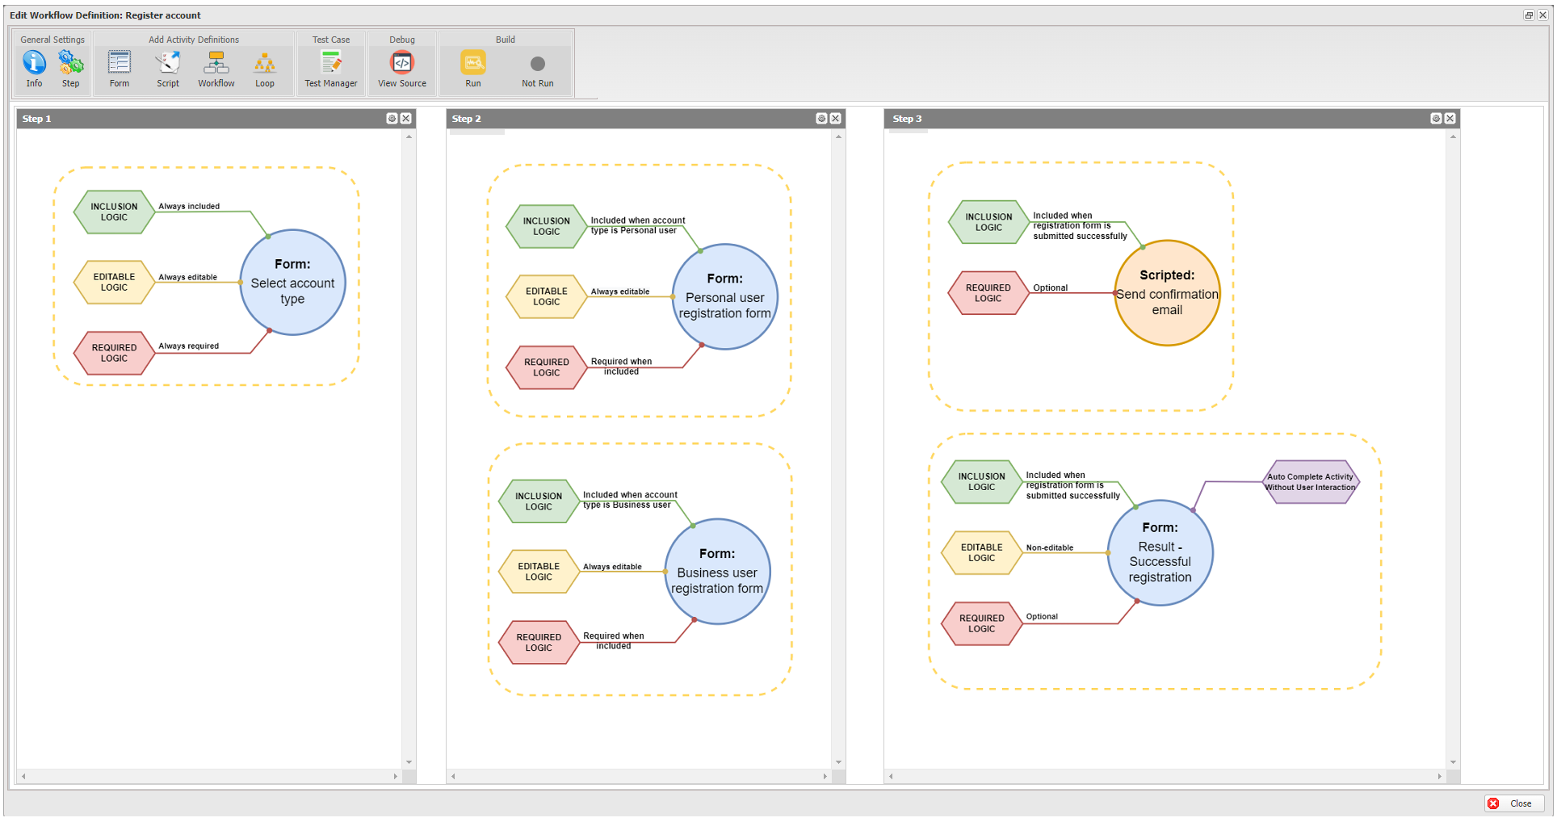Click Personal user form Inclusion Logic hexagon
This screenshot has height=822, width=1557.
point(546,227)
